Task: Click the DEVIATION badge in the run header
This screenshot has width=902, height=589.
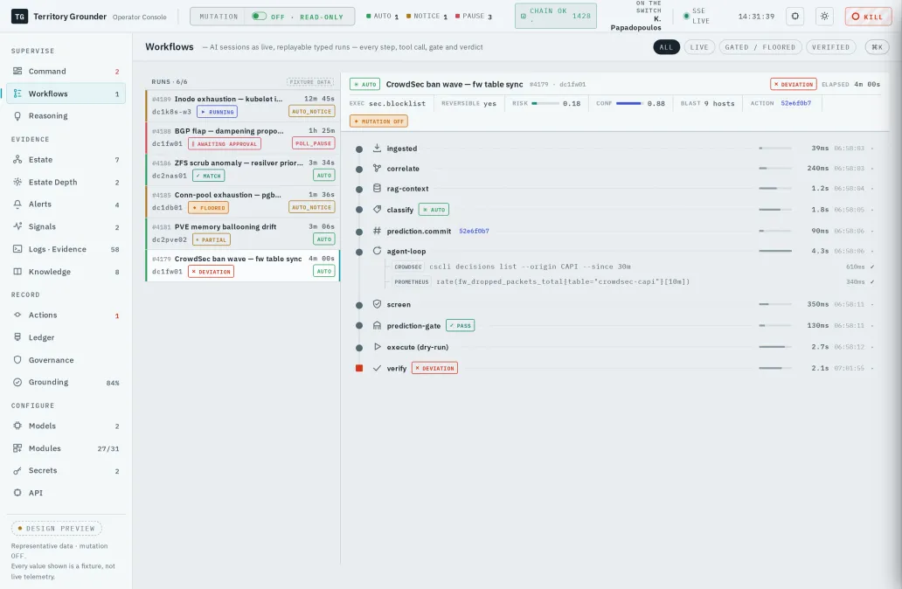Action: click(x=794, y=84)
